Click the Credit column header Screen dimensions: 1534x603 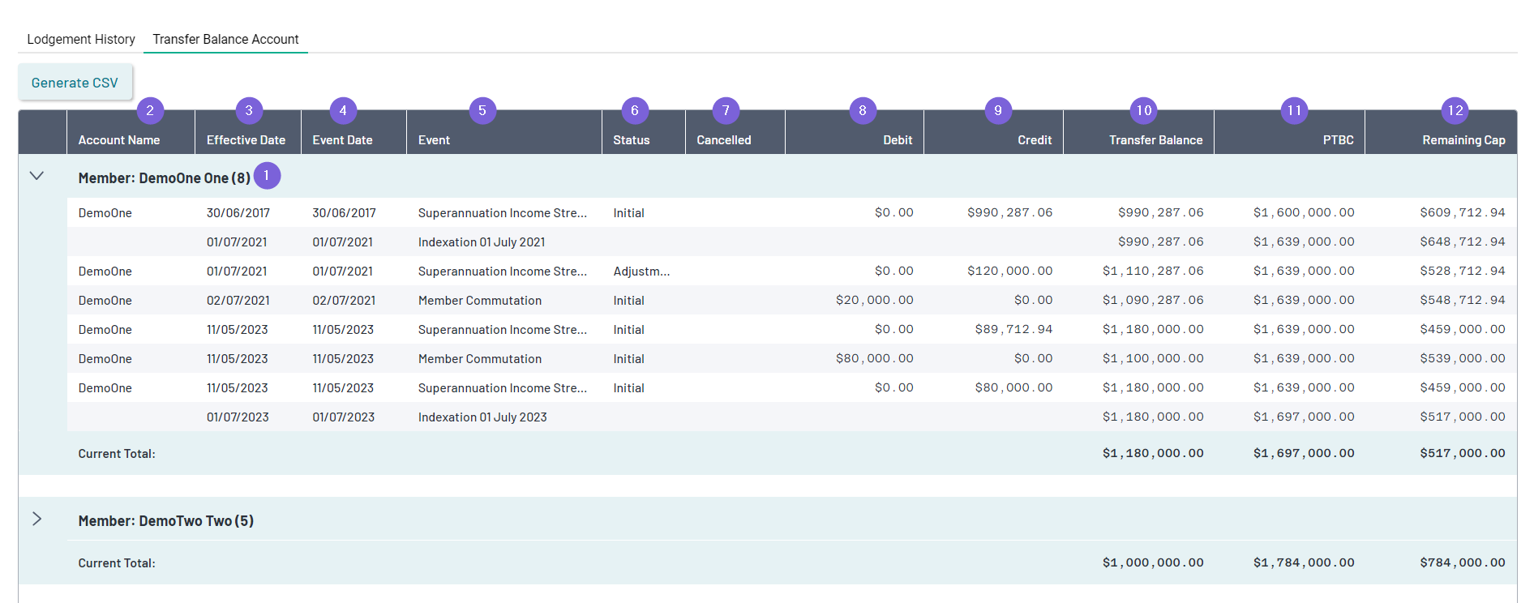[x=1035, y=140]
